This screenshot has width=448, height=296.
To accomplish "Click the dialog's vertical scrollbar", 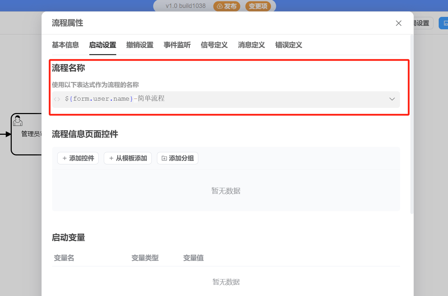I will [412, 124].
